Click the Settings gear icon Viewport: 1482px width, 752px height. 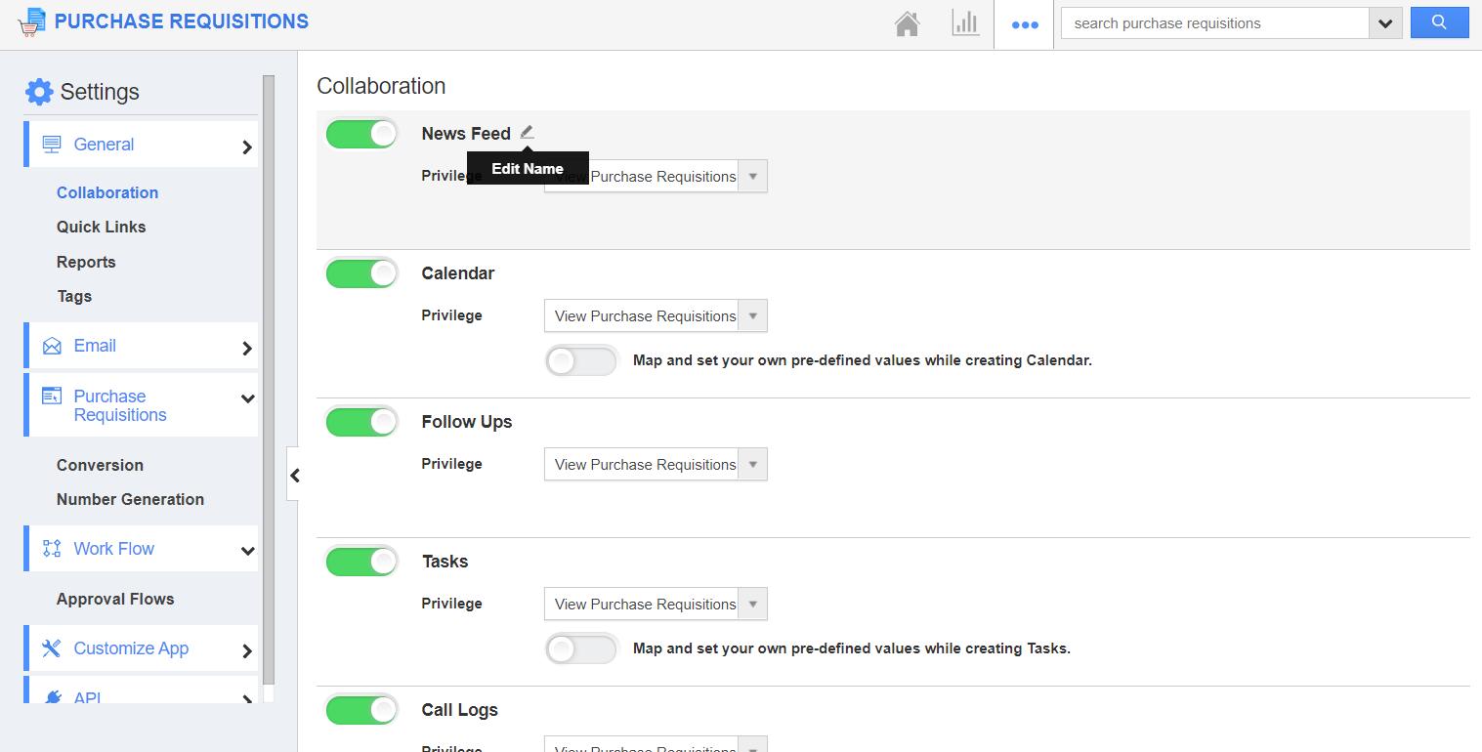click(x=39, y=92)
